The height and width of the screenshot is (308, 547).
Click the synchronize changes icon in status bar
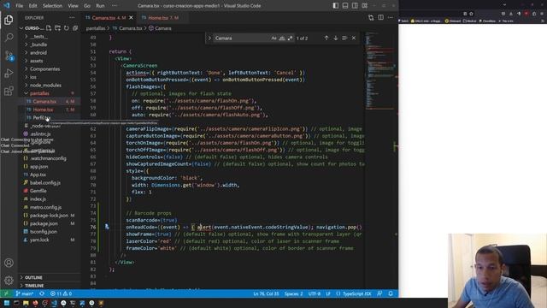coord(42,293)
